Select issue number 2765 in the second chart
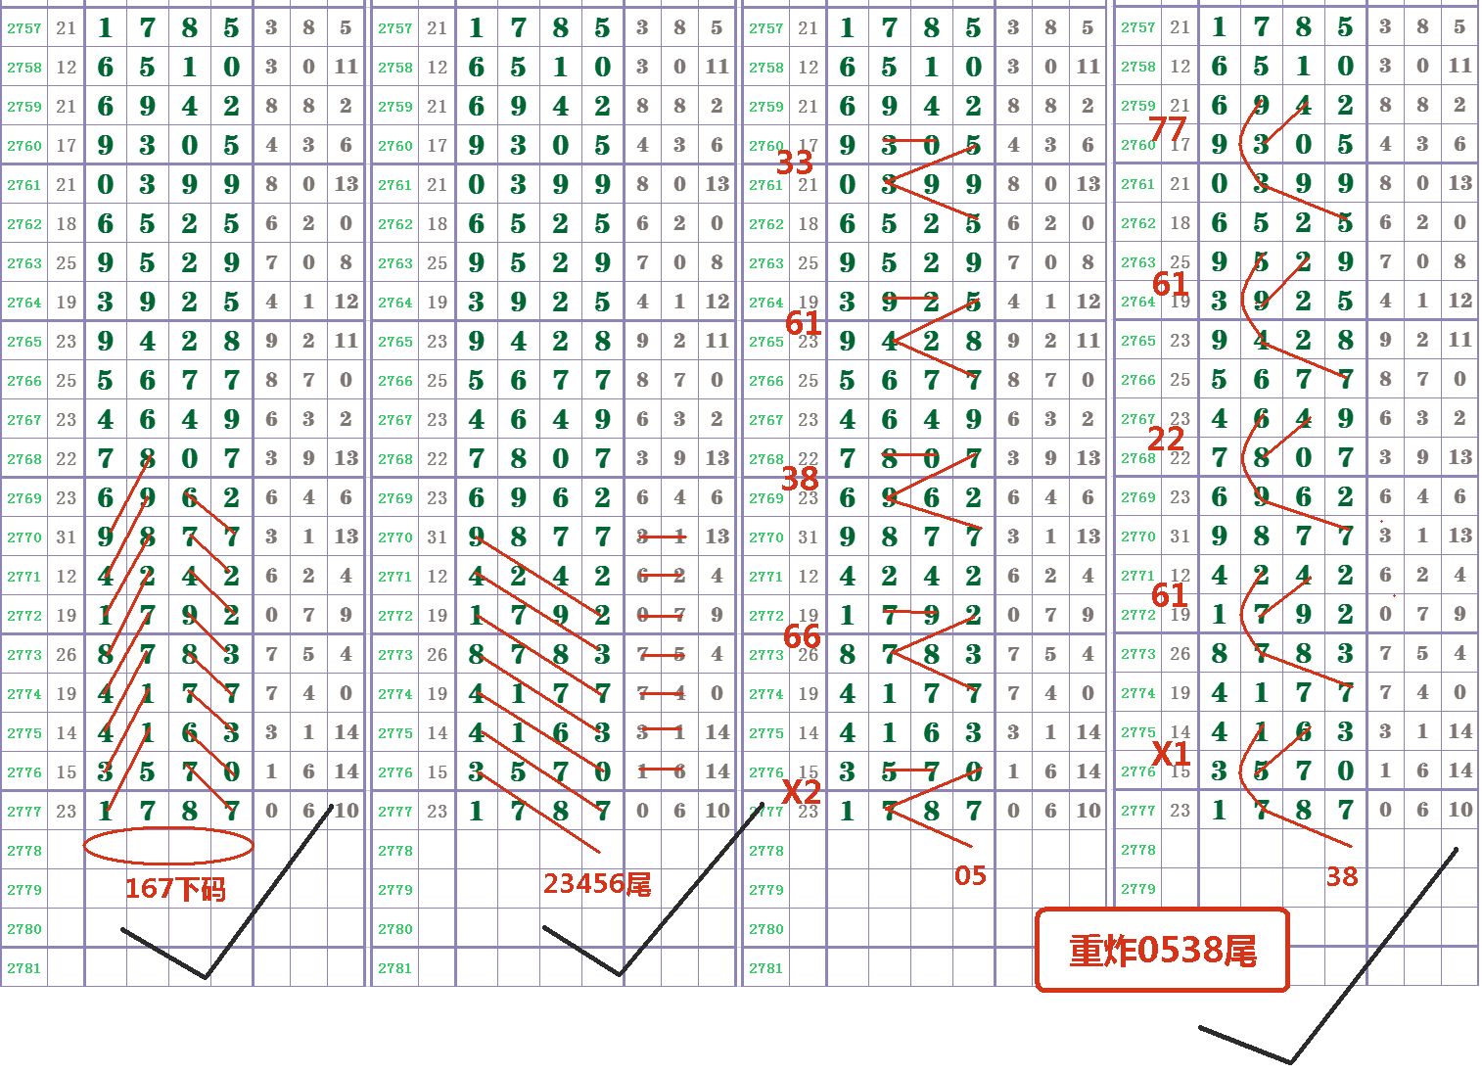The height and width of the screenshot is (1074, 1482). pos(395,342)
